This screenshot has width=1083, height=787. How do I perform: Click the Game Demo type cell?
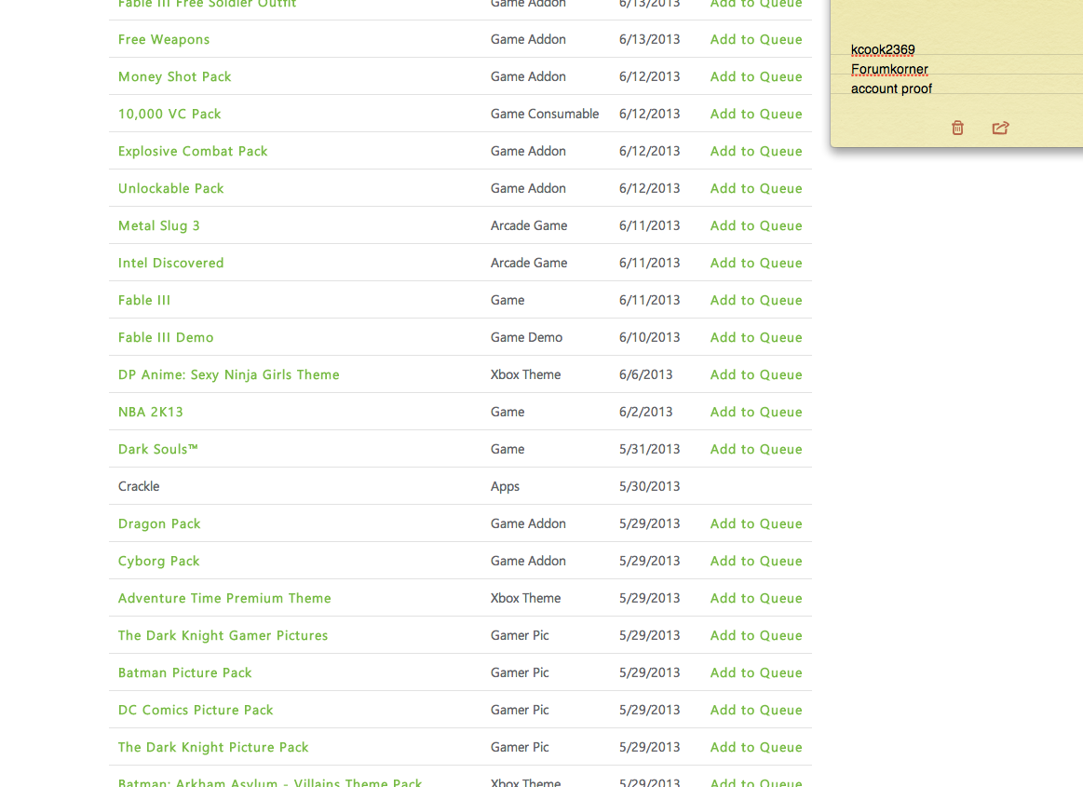[x=526, y=338]
